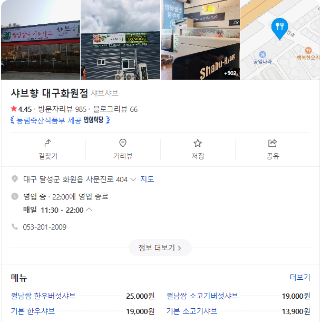This screenshot has width=321, height=322.
Task: Click the 샤브샤브 category label
Action: (x=104, y=93)
